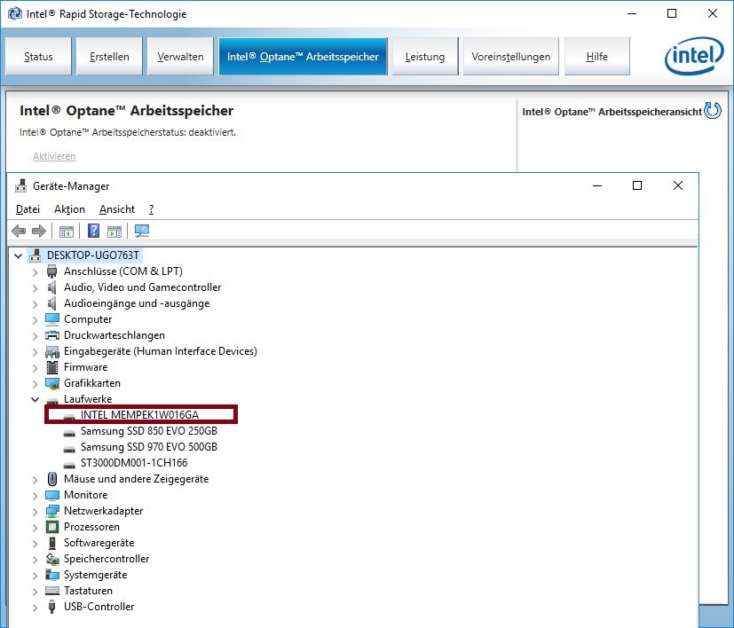The image size is (734, 628).
Task: Select the Grafikkarten display adapter icon
Action: tap(52, 383)
